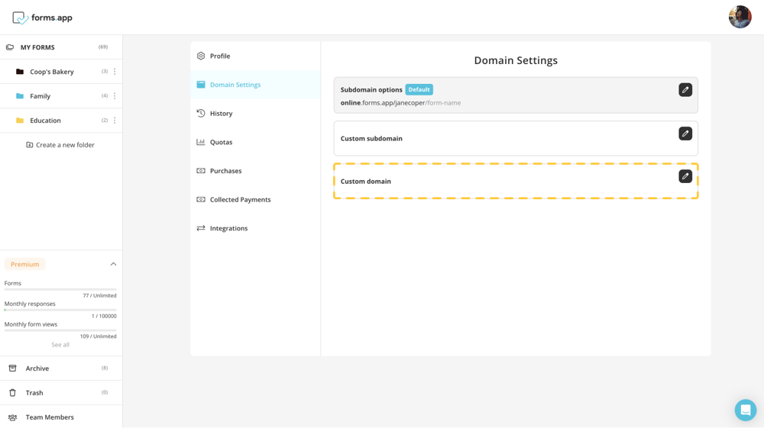
Task: Switch to the History tab
Action: [x=221, y=114]
